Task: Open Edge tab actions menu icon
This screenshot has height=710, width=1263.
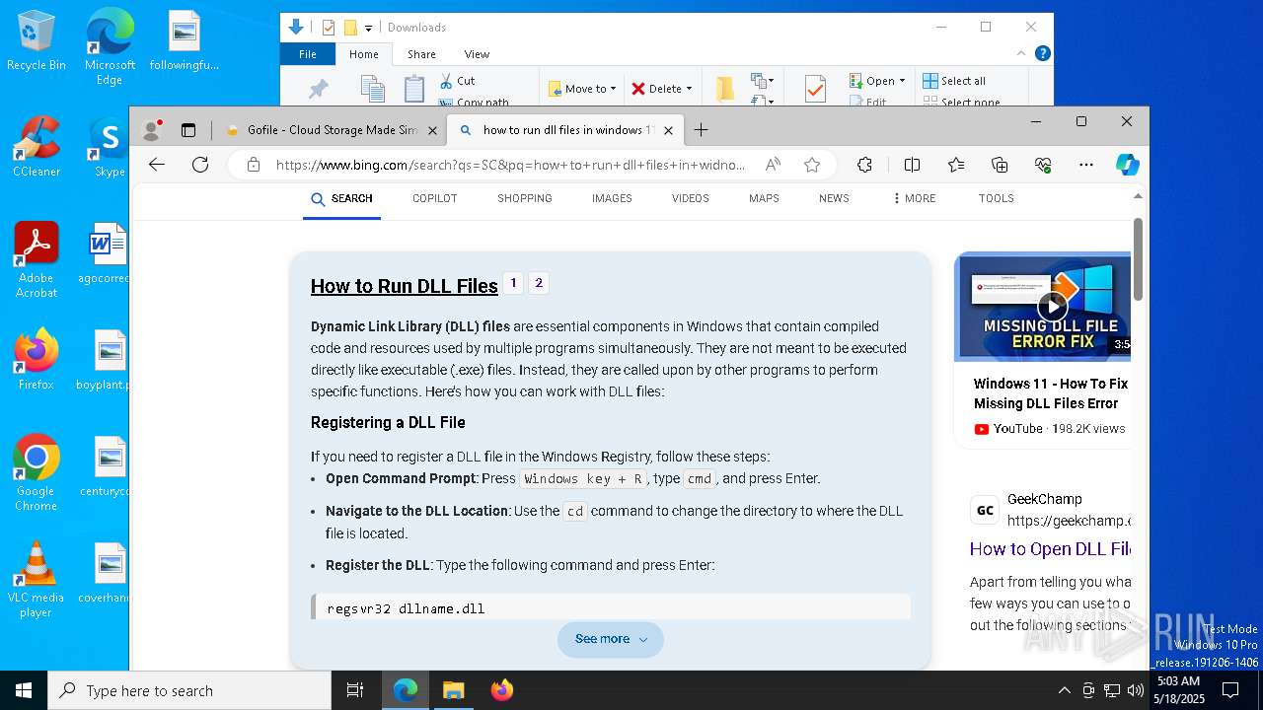Action: [x=188, y=129]
